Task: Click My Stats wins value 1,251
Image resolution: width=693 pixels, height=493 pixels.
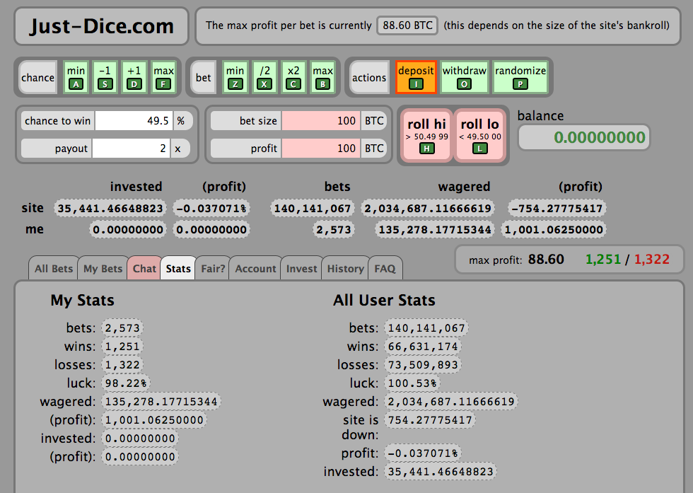Action: [x=122, y=346]
